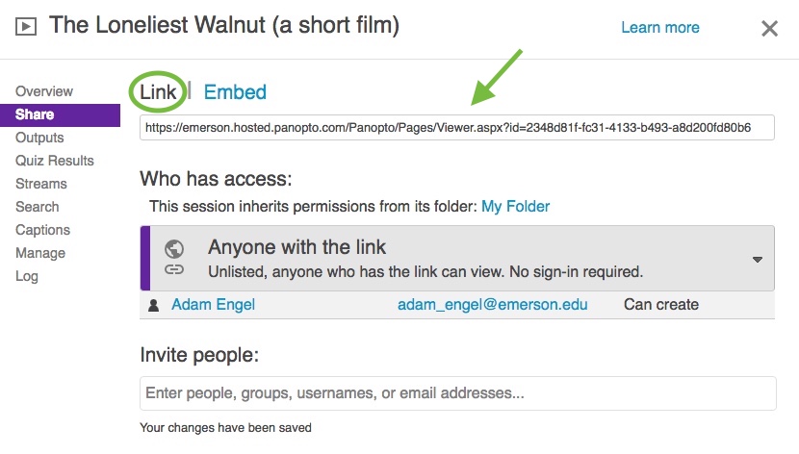799x454 pixels.
Task: Click the chain link icon under the globe
Action: (x=174, y=269)
